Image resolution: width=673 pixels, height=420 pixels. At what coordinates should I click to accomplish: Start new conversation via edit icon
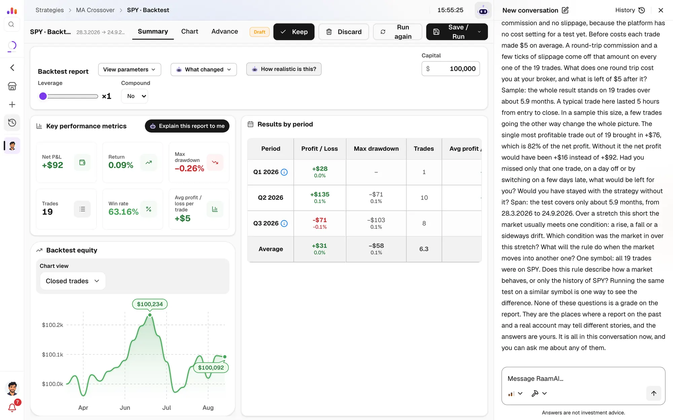tap(565, 10)
